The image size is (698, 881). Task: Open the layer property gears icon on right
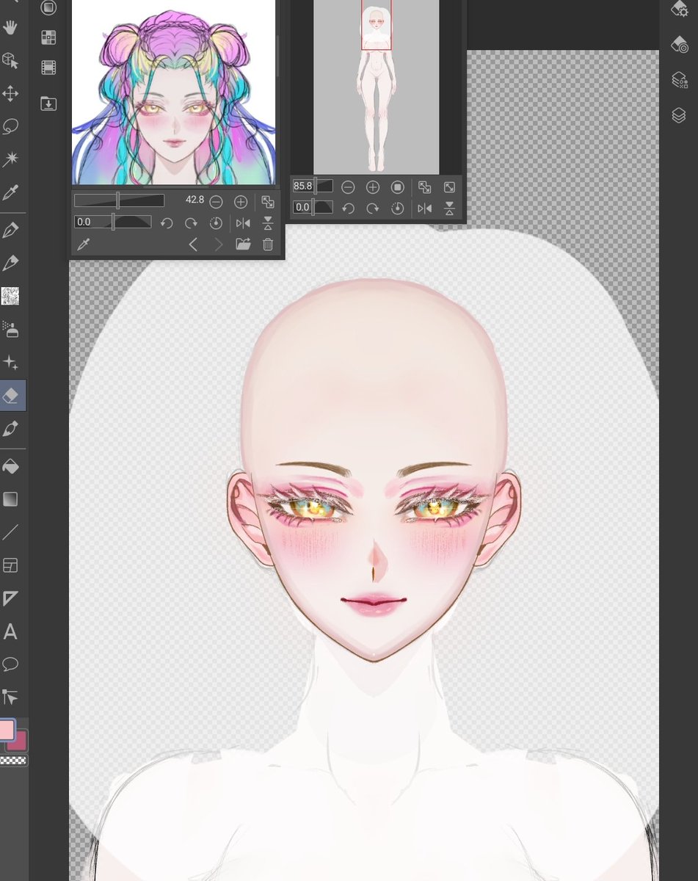pyautogui.click(x=679, y=80)
